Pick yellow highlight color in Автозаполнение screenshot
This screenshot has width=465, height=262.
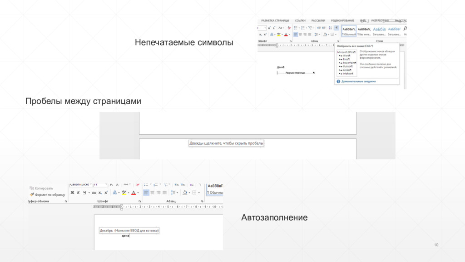(124, 193)
